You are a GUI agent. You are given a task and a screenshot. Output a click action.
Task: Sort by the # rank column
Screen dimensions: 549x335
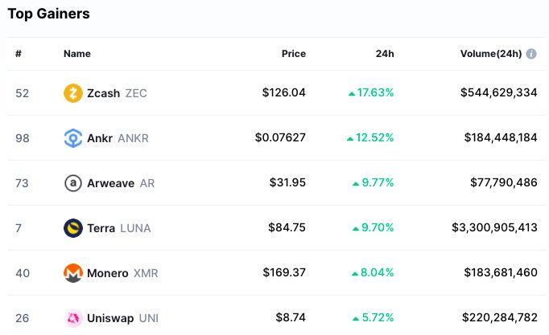[x=19, y=54]
